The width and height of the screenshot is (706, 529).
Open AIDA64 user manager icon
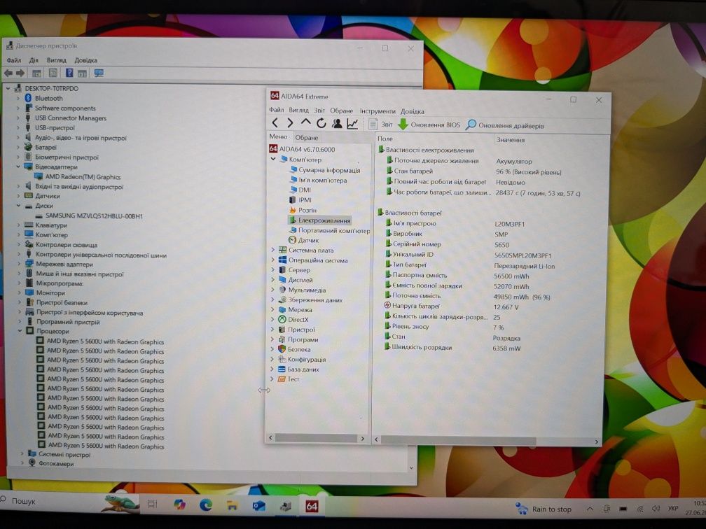337,123
